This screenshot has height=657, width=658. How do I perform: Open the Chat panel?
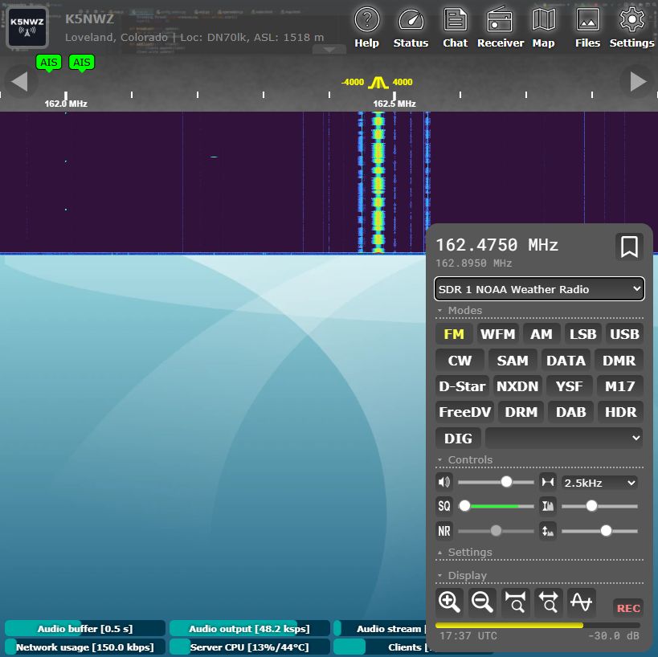[x=455, y=27]
